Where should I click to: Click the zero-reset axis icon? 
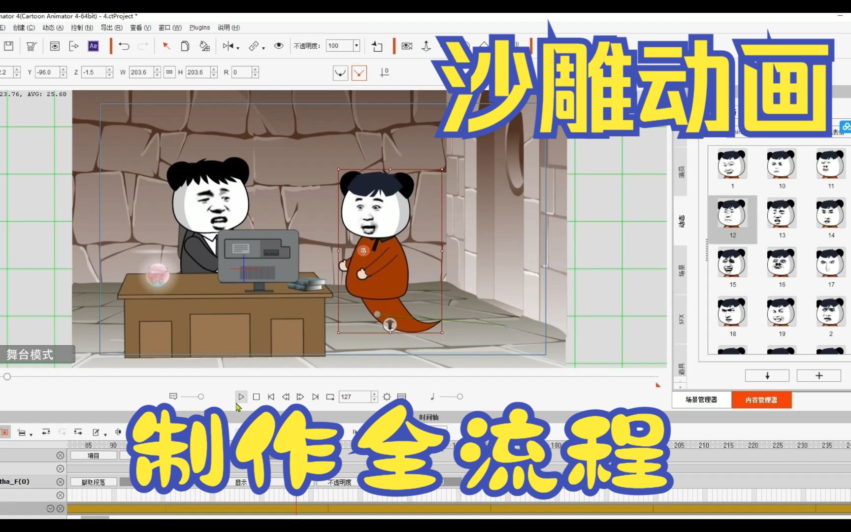[x=384, y=72]
